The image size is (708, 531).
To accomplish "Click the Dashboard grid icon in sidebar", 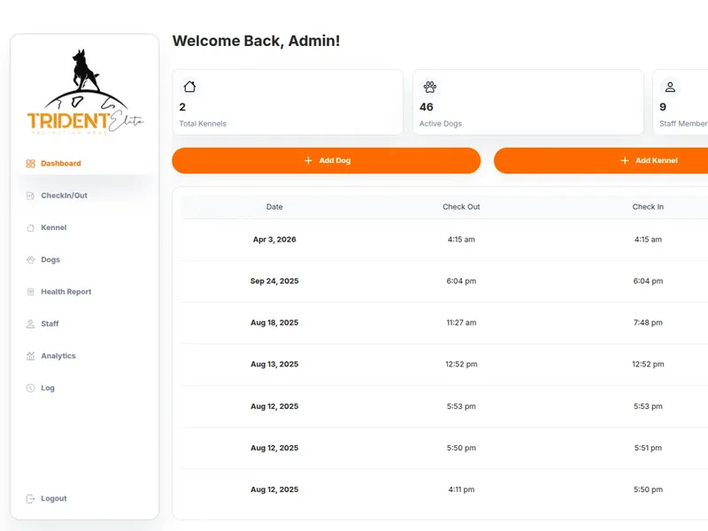I will coord(30,164).
